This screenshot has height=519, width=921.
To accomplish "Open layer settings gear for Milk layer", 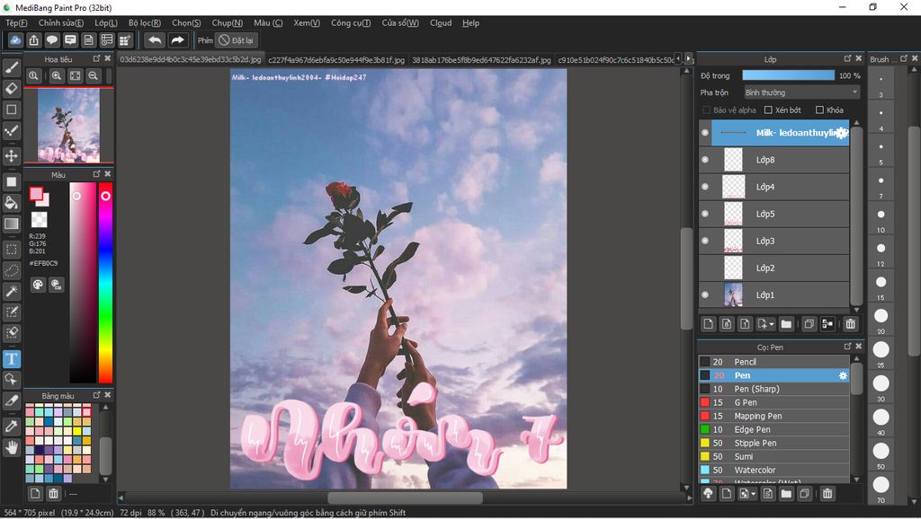I will coord(842,133).
